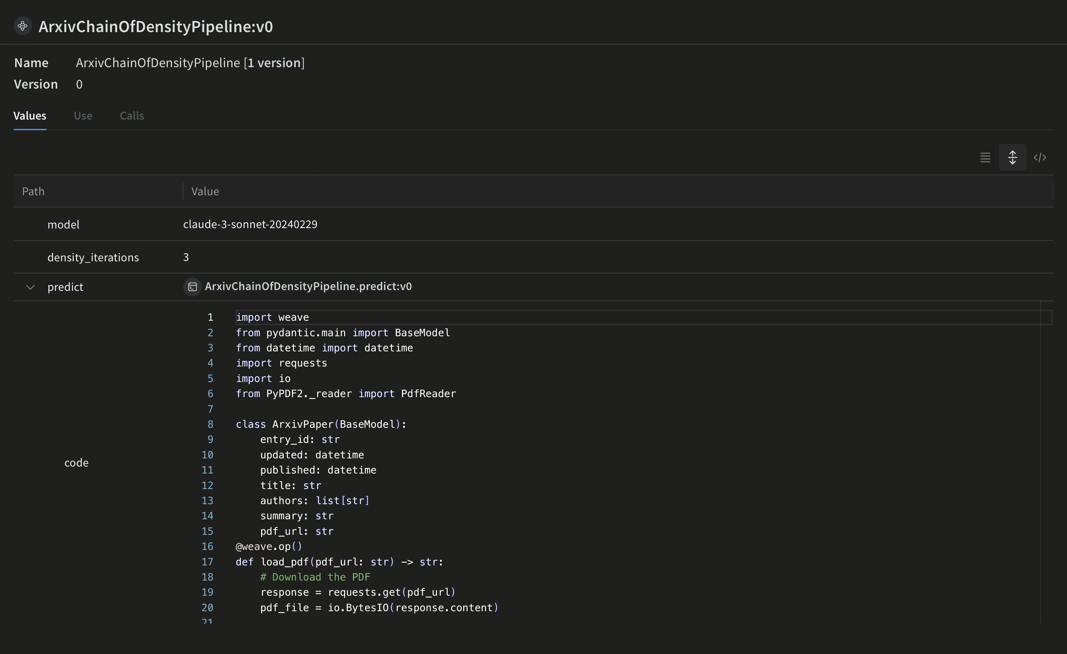Toggle the expand/collapse rows icon
This screenshot has width=1067, height=654.
pyautogui.click(x=1012, y=157)
